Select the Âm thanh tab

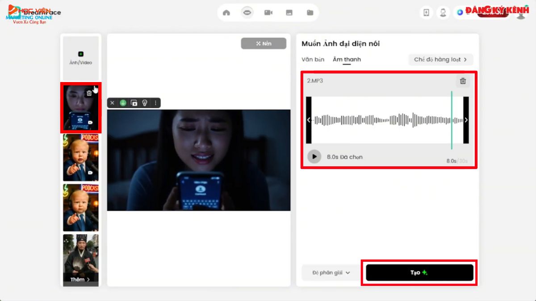[x=348, y=59]
